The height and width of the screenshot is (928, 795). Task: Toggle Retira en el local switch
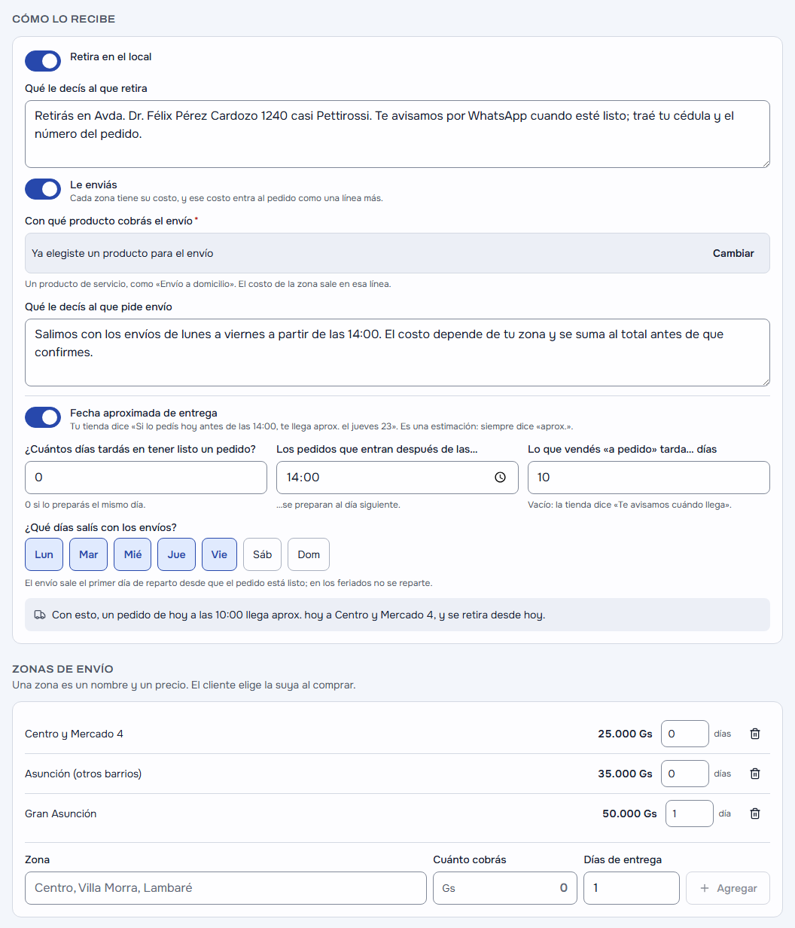[x=43, y=61]
